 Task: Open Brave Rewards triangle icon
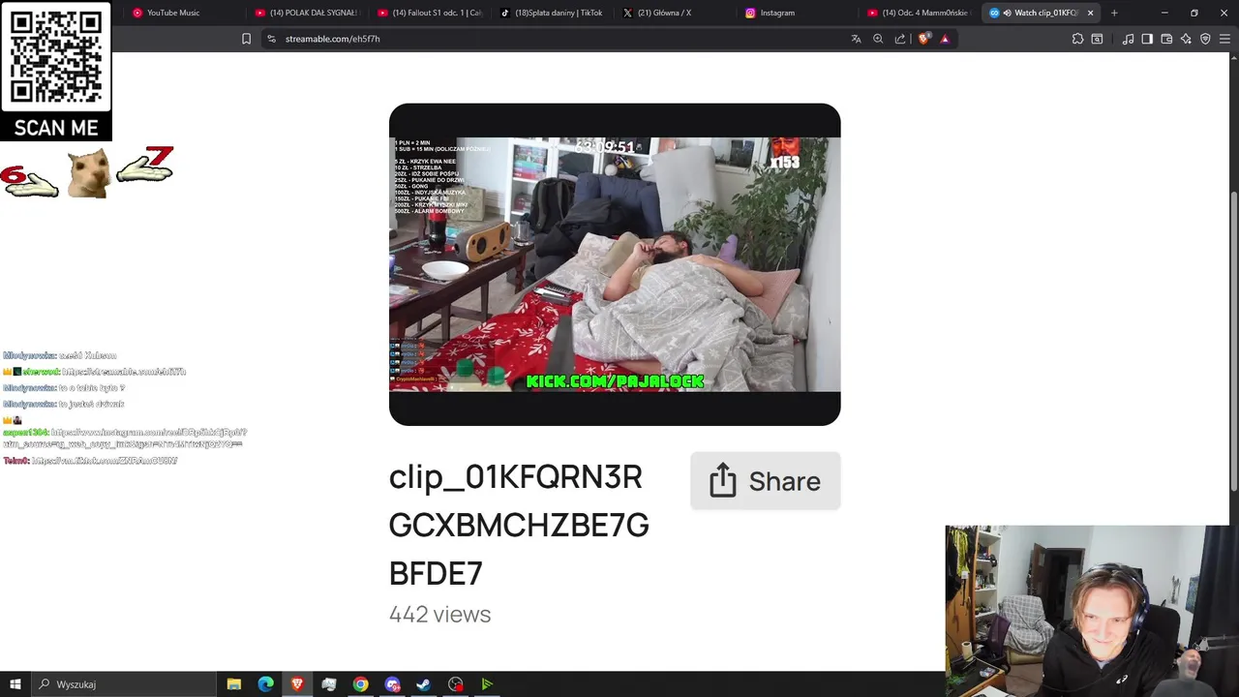click(945, 39)
